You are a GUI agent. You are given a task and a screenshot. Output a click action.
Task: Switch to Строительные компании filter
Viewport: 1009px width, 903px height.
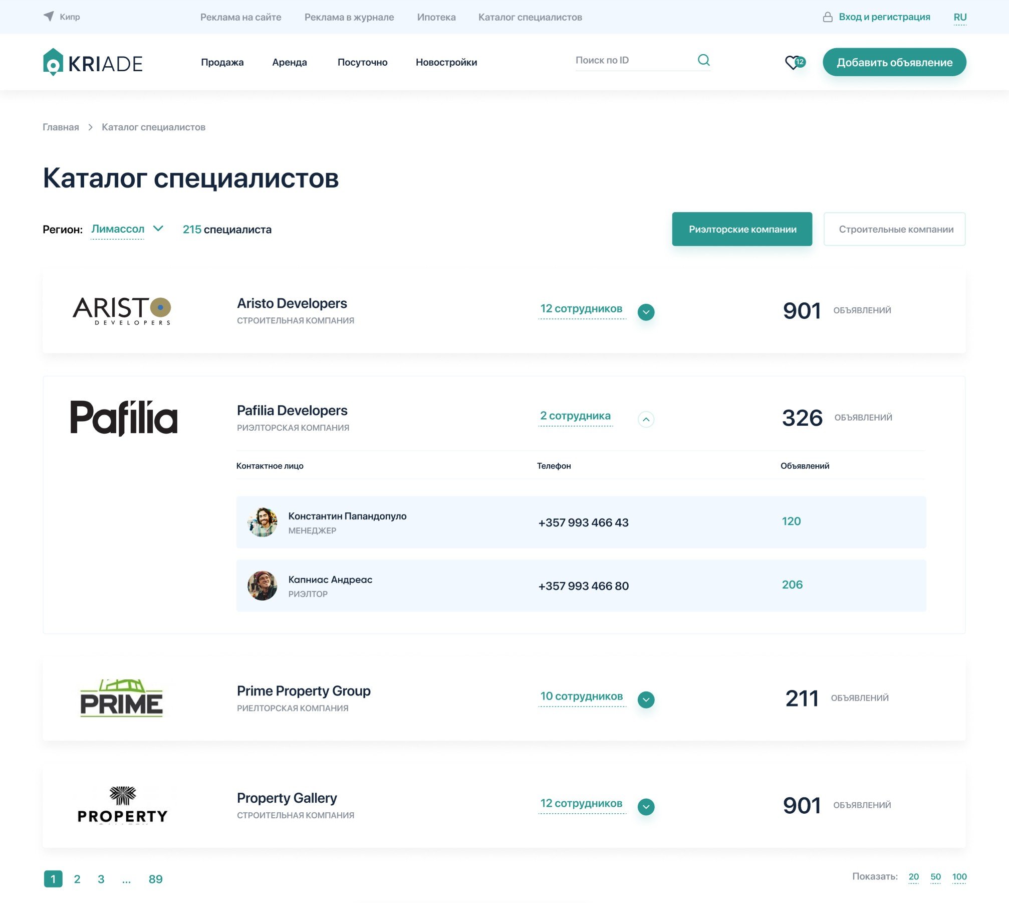point(894,229)
